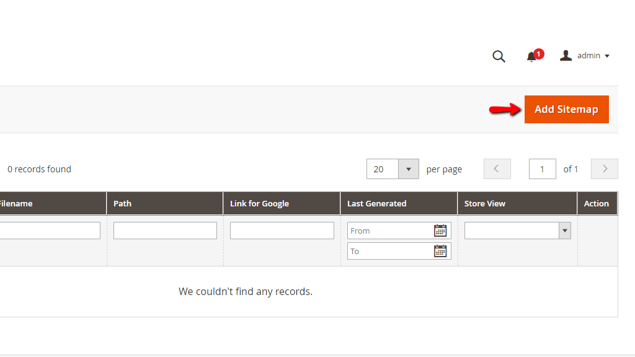Image resolution: width=635 pixels, height=357 pixels.
Task: Open the admin global search magnifier
Action: click(499, 56)
